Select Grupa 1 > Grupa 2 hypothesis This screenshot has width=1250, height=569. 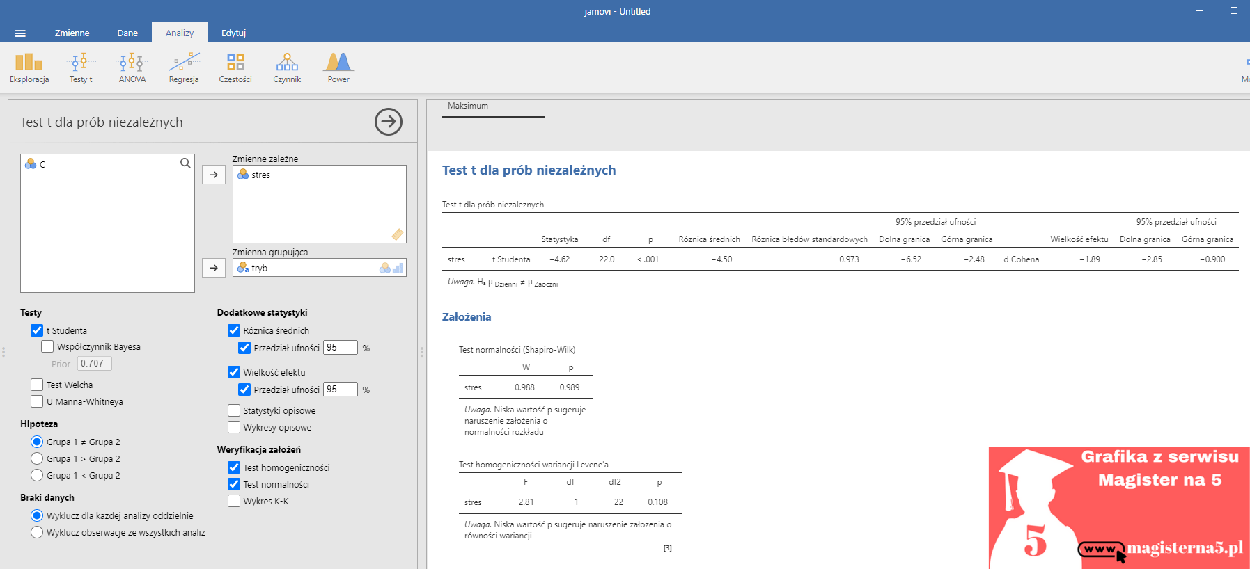coord(38,458)
